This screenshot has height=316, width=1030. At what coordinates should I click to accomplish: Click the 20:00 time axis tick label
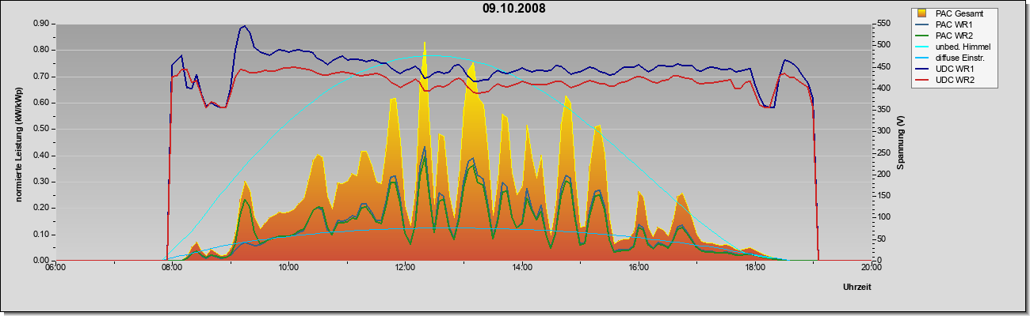coord(872,268)
